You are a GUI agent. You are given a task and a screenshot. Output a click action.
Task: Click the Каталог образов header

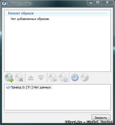pyautogui.click(x=21, y=13)
